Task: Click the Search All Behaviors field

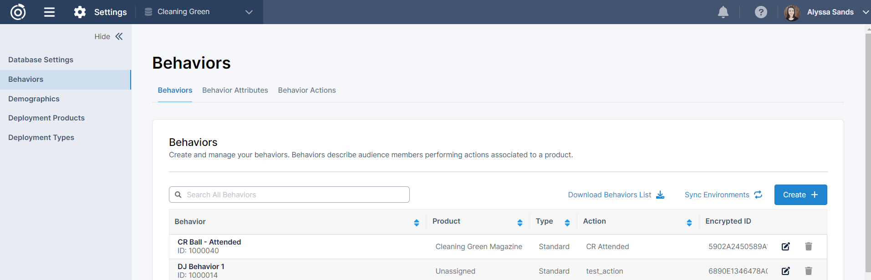Action: pyautogui.click(x=291, y=195)
